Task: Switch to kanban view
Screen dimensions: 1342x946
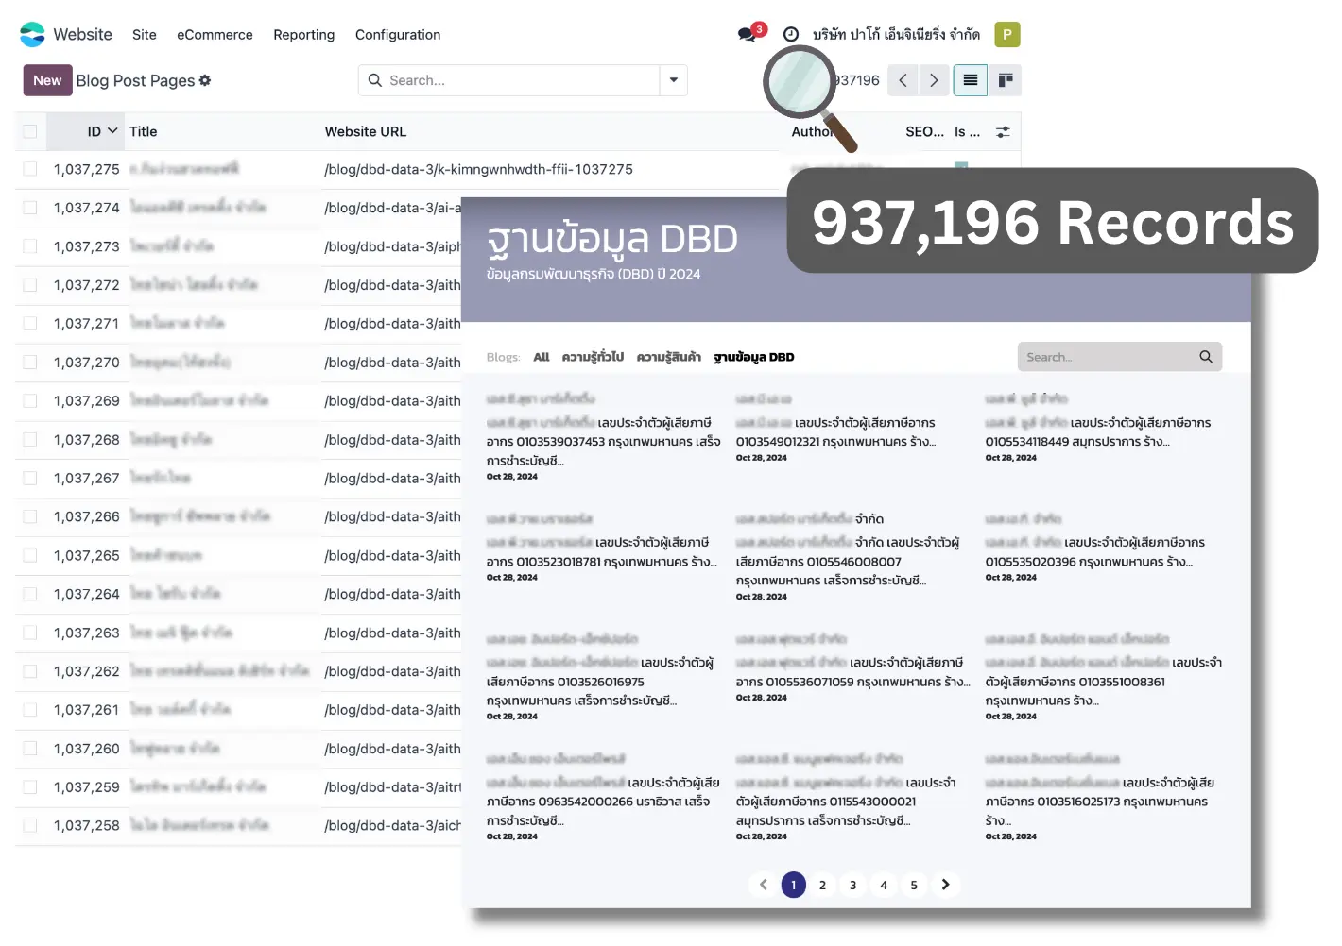Action: coord(1006,80)
